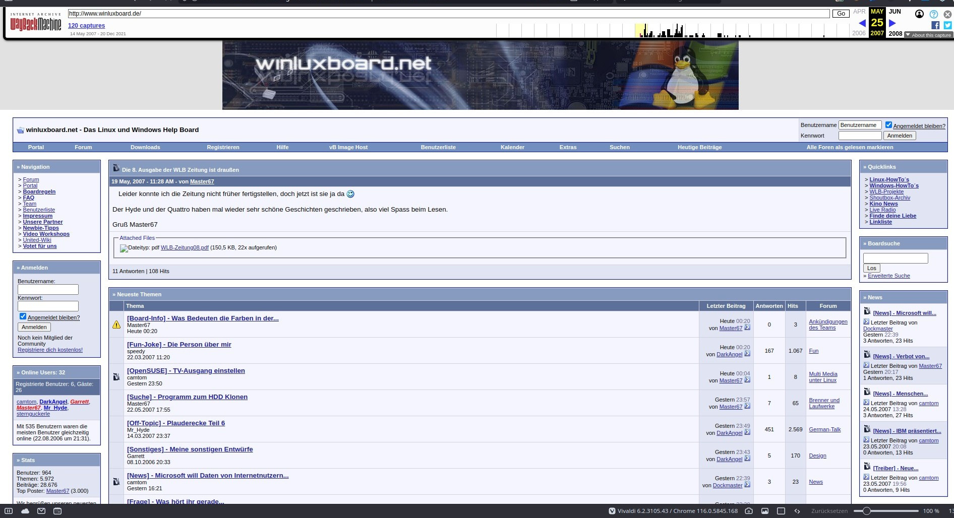Go to last post icon in Plauderecke row
Screen dimensions: 954x518
tap(747, 432)
